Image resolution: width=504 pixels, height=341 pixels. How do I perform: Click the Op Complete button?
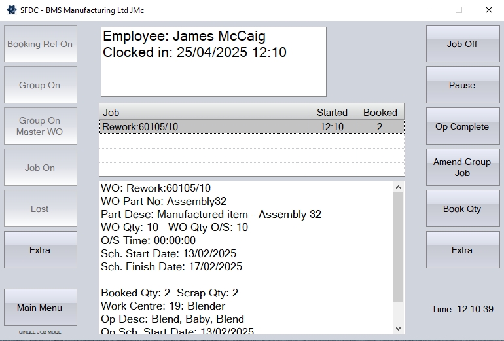pos(461,126)
